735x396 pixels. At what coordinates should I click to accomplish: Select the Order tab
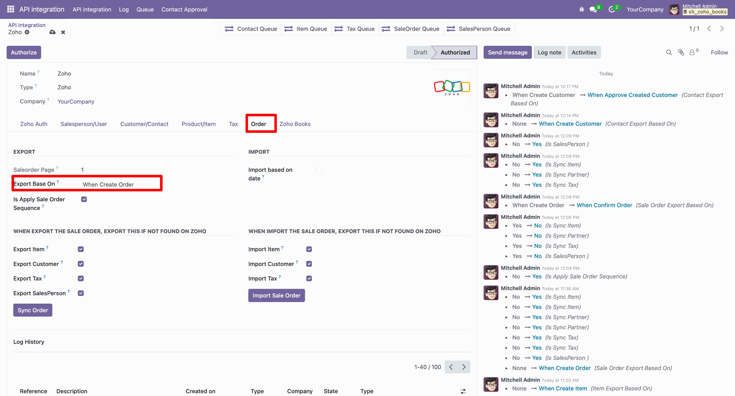[259, 124]
